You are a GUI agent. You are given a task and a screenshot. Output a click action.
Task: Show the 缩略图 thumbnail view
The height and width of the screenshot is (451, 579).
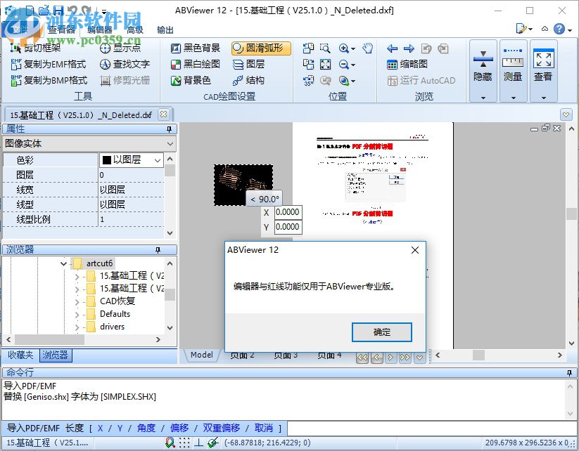408,64
